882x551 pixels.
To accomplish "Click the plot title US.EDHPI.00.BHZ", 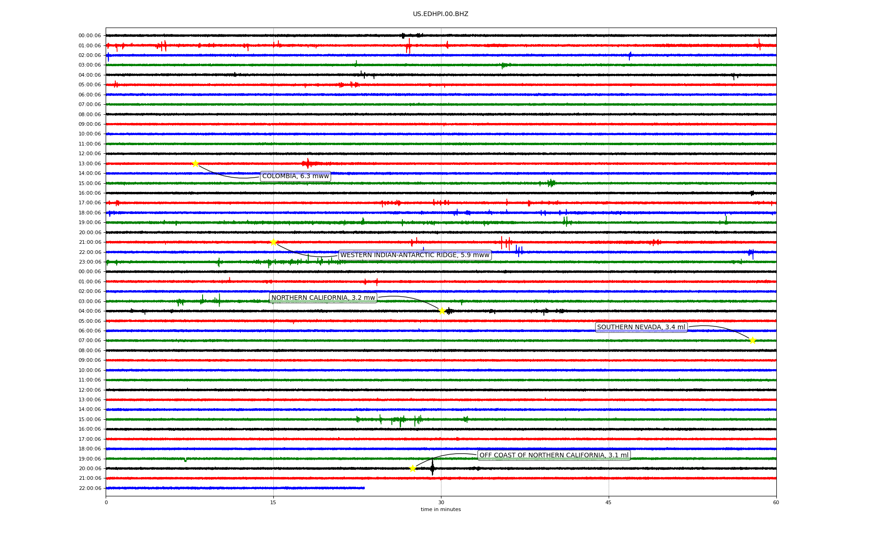I will pos(441,14).
